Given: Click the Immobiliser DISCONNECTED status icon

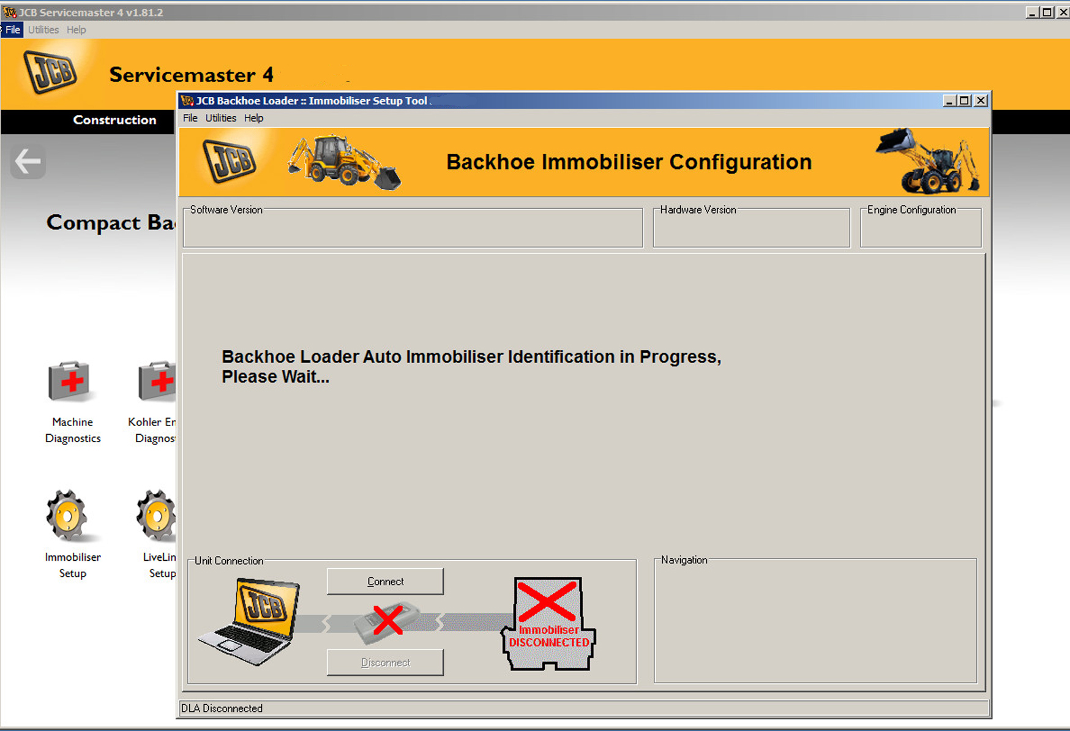Looking at the screenshot, I should [548, 624].
